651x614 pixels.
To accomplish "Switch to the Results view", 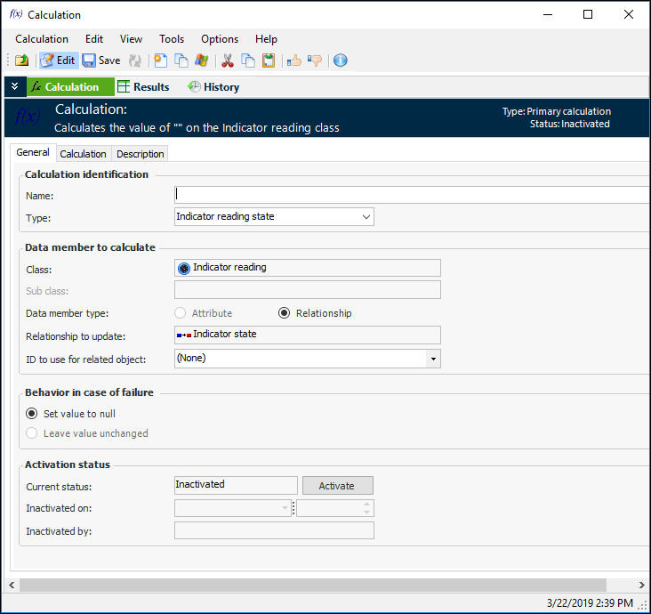I will (143, 87).
